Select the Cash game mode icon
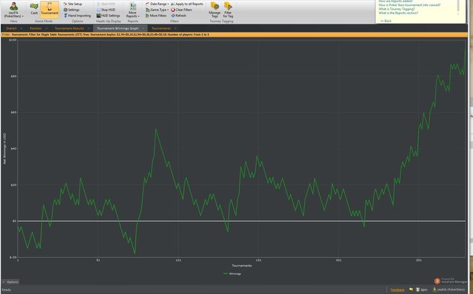The height and width of the screenshot is (294, 473). (x=34, y=8)
